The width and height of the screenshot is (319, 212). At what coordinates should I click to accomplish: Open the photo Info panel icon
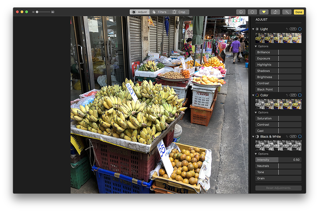(x=241, y=12)
